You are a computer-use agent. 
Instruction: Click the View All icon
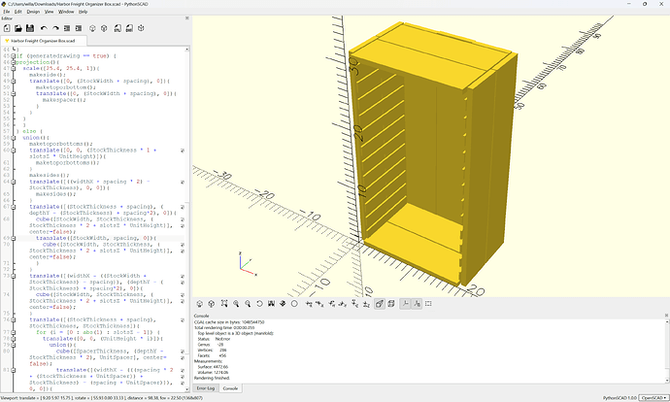click(x=224, y=304)
